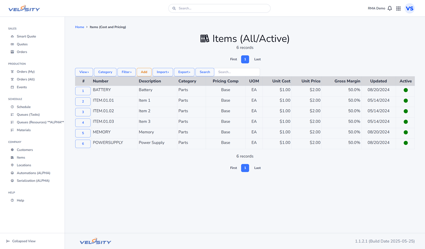Click the Schedule clock icon in sidebar

(12, 107)
